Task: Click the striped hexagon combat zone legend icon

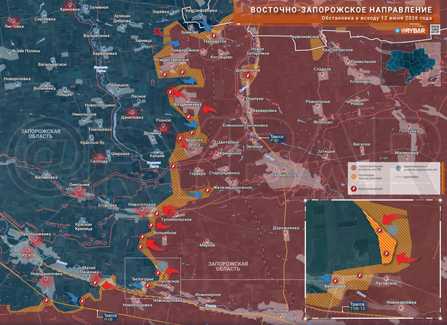Action: coord(353,176)
